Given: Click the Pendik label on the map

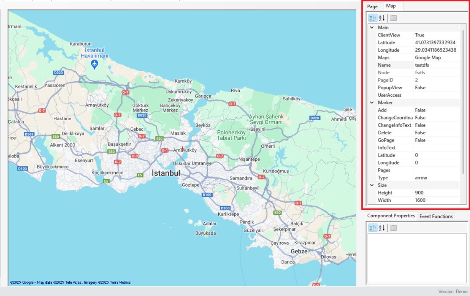Looking at the screenshot, I should (x=247, y=222).
